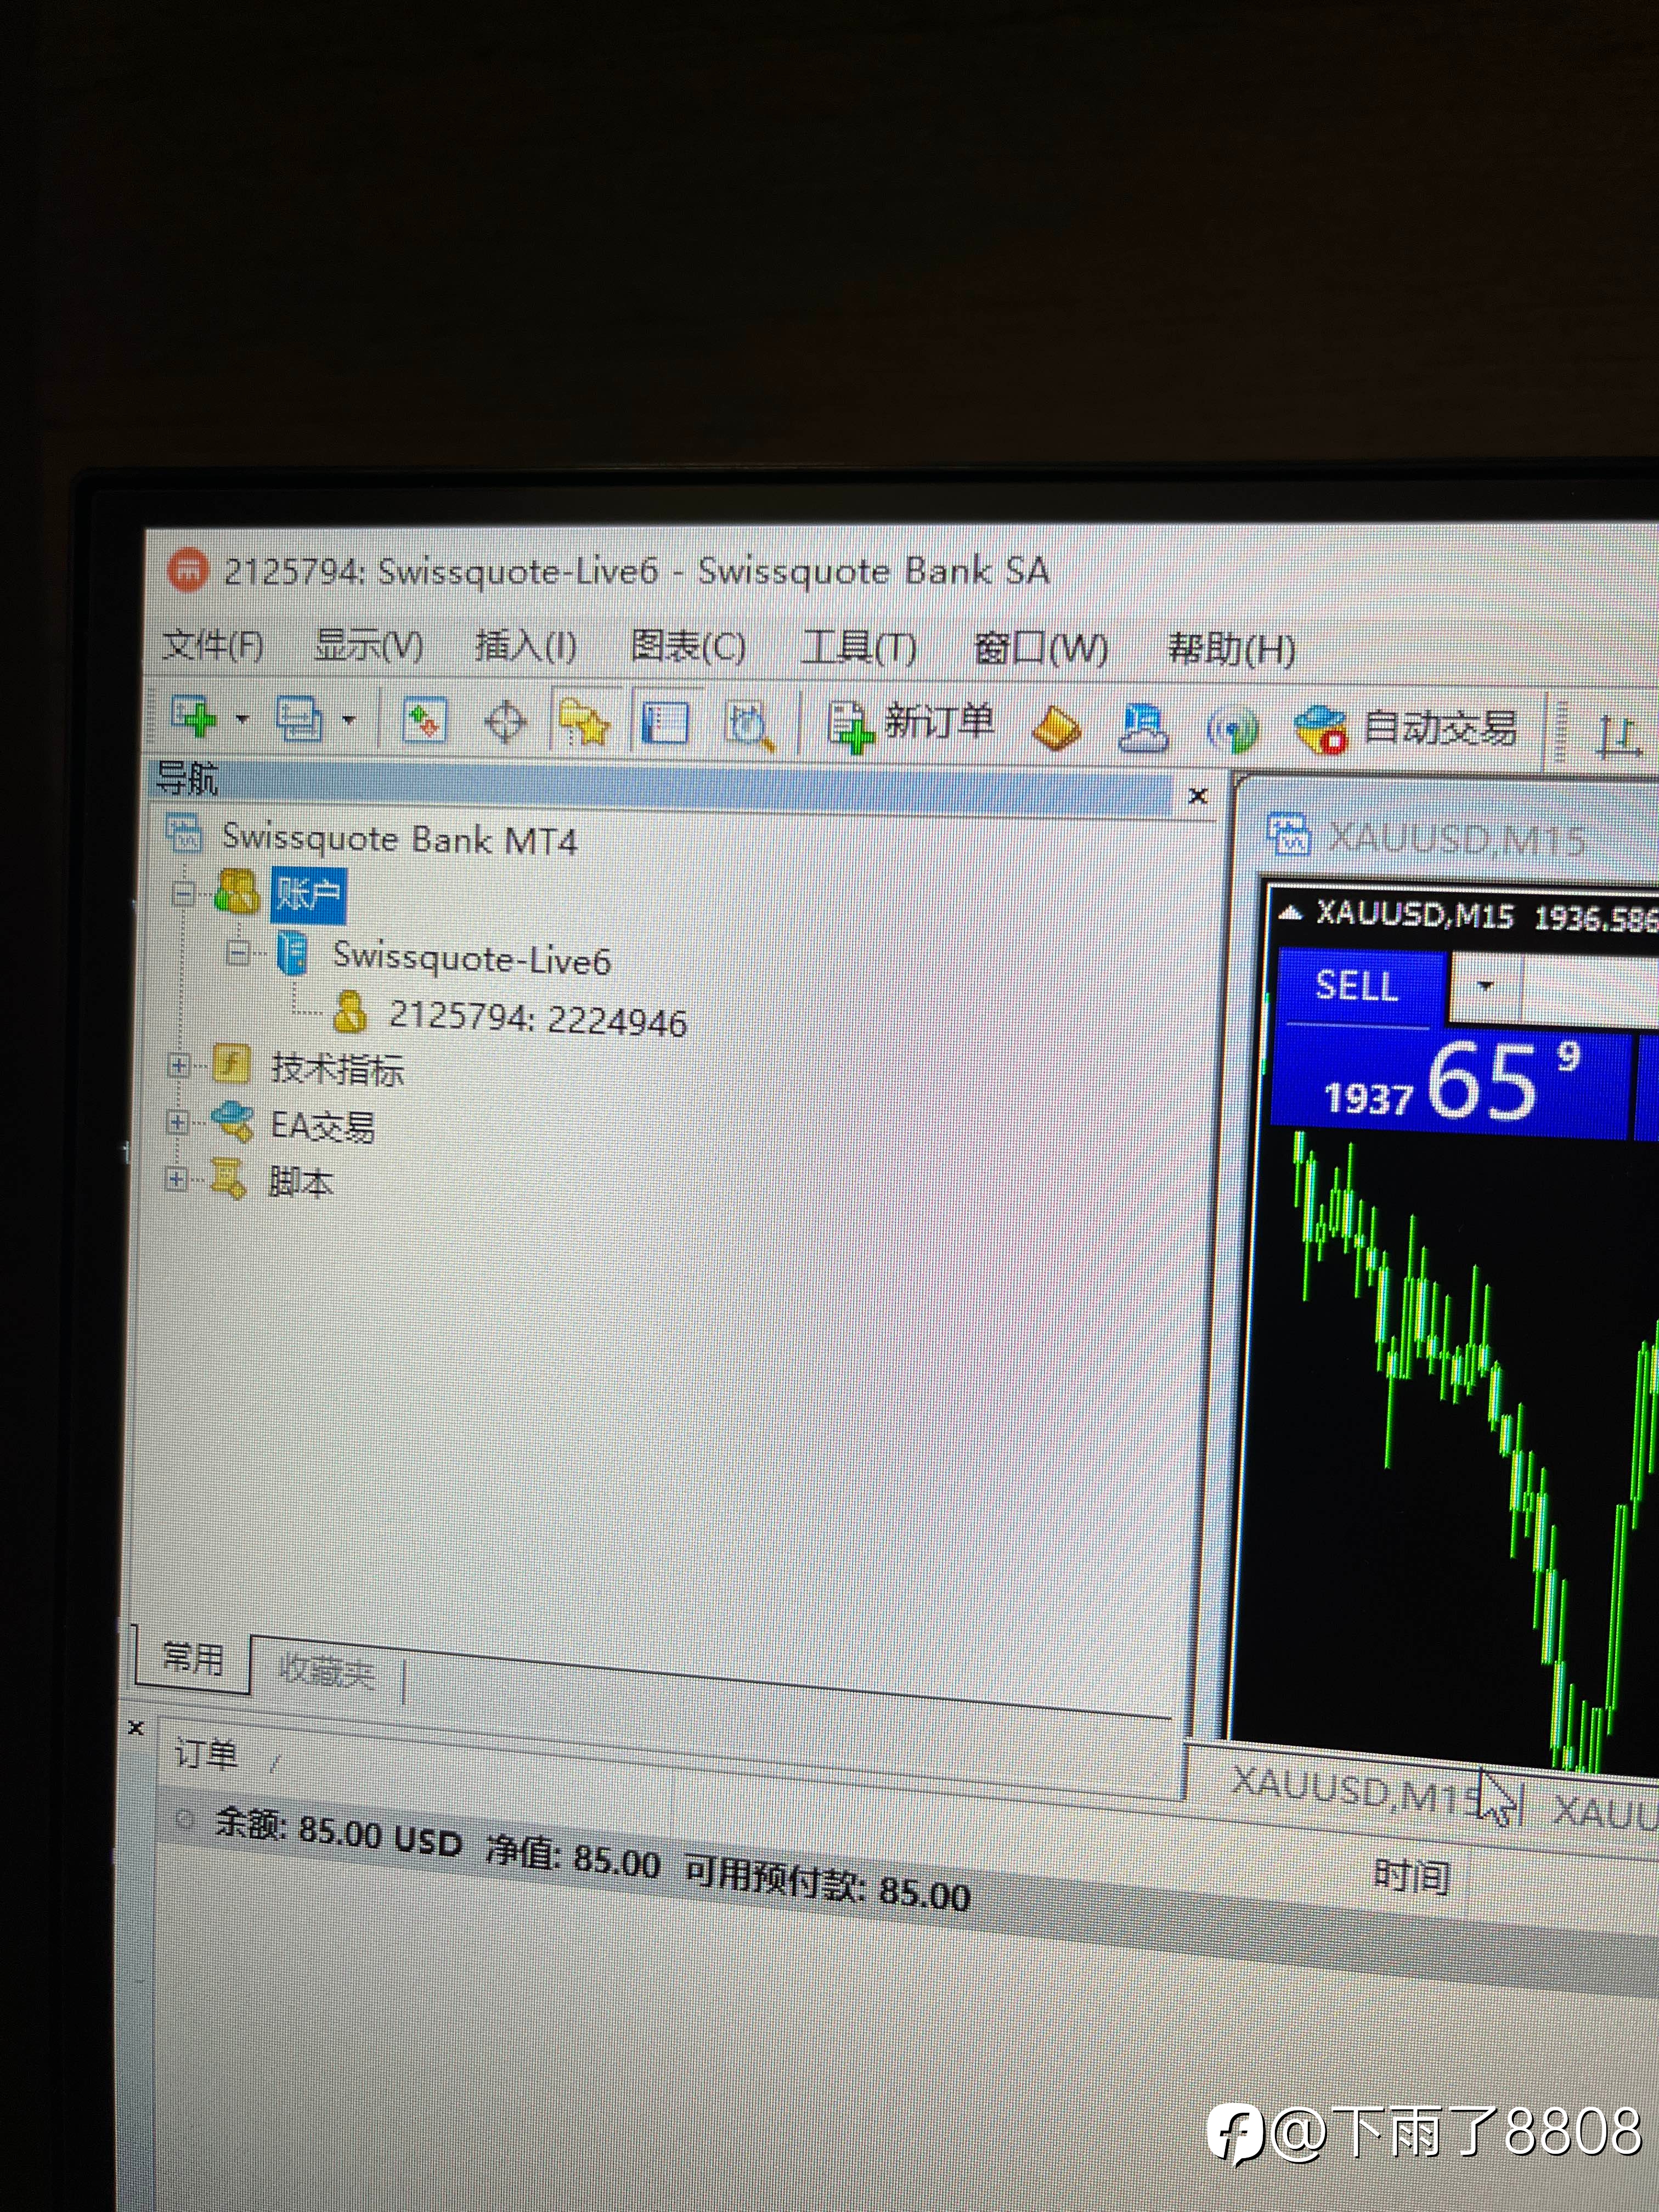The height and width of the screenshot is (2212, 1659).
Task: Open the lot volume dropdown beside SELL
Action: (1485, 986)
